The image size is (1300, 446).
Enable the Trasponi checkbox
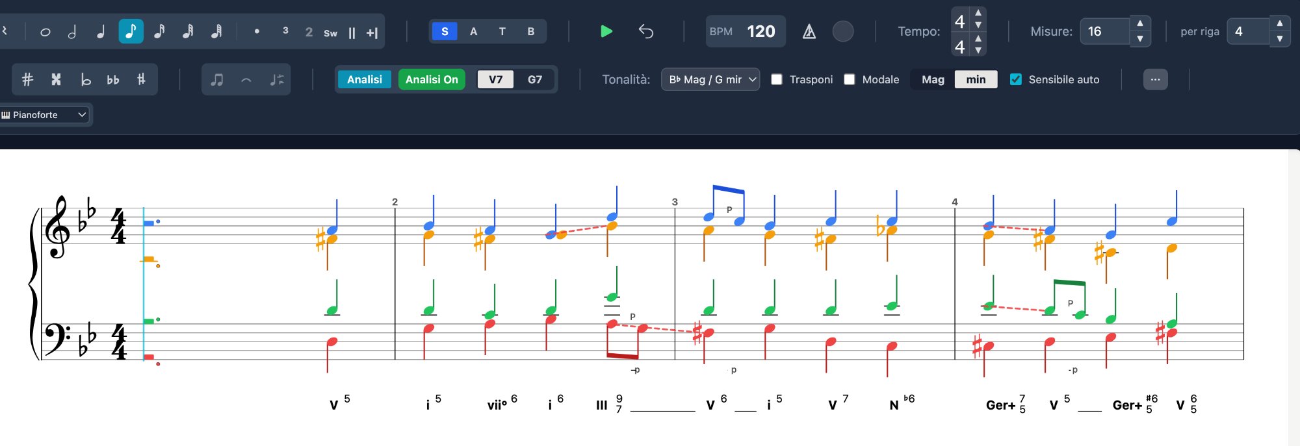(777, 79)
